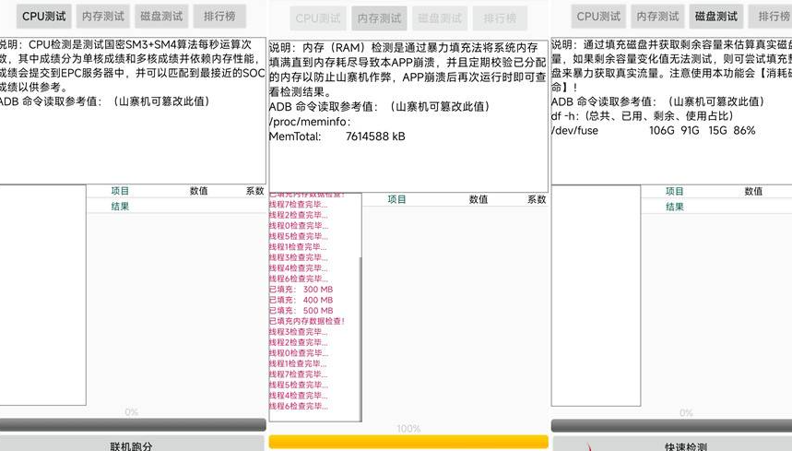Click the grey progress bar on the disk screen
This screenshot has width=792, height=451.
click(672, 425)
